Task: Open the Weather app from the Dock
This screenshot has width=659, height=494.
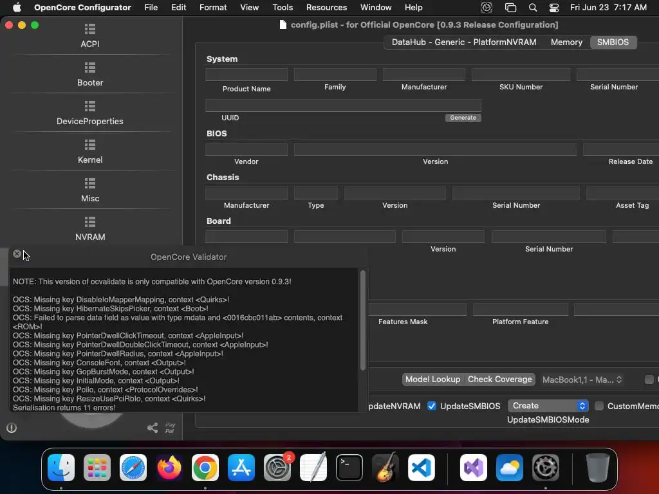Action: [x=510, y=467]
